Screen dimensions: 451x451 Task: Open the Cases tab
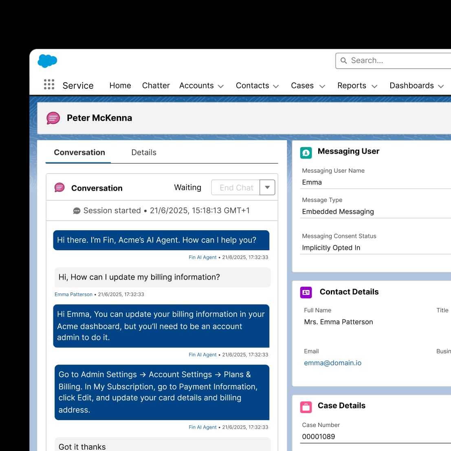pyautogui.click(x=302, y=86)
